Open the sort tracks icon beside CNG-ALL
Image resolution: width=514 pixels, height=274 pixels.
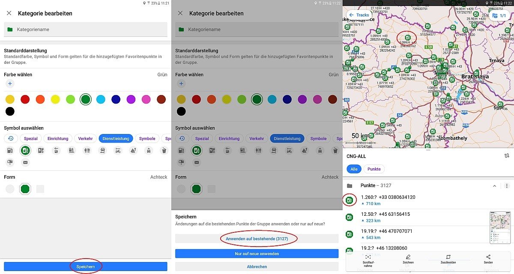point(507,156)
